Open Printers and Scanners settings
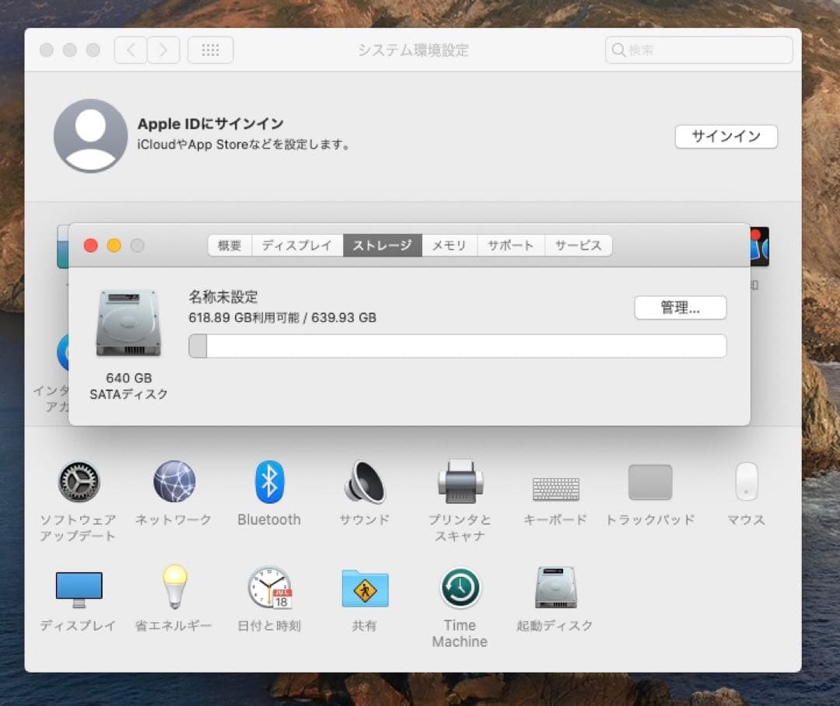Image resolution: width=840 pixels, height=706 pixels. [460, 482]
